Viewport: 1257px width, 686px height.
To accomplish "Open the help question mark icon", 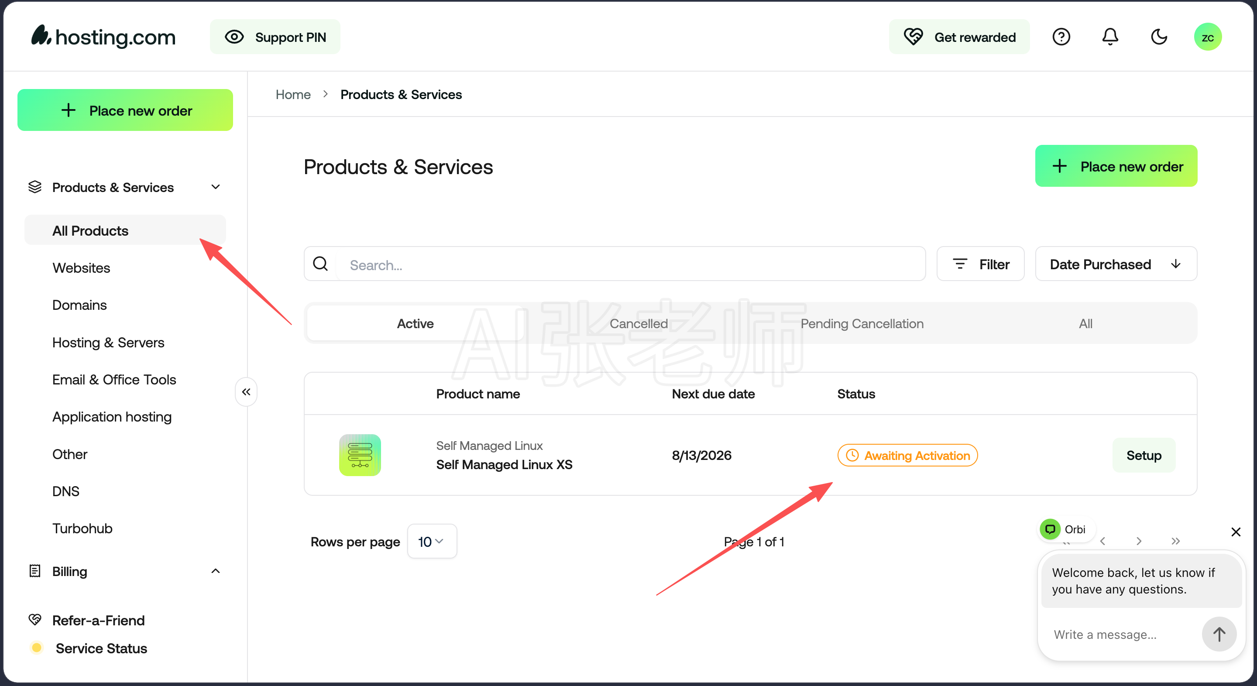I will pos(1061,37).
